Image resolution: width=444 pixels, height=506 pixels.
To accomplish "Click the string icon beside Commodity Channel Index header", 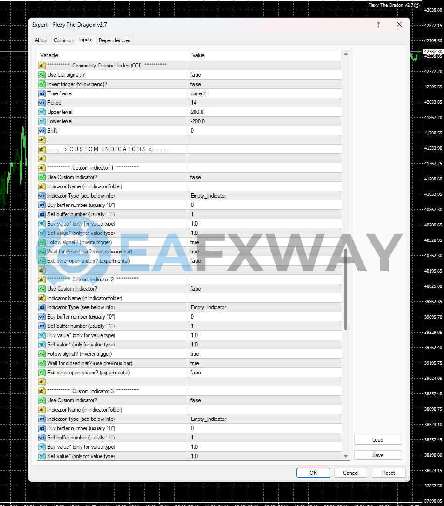I will tap(41, 66).
